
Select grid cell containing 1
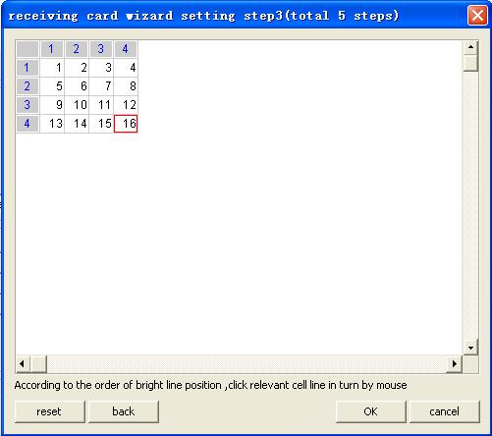click(52, 68)
